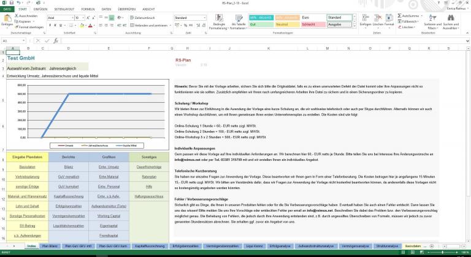Select the Plan Bilanz sheet tab

pyautogui.click(x=51, y=245)
